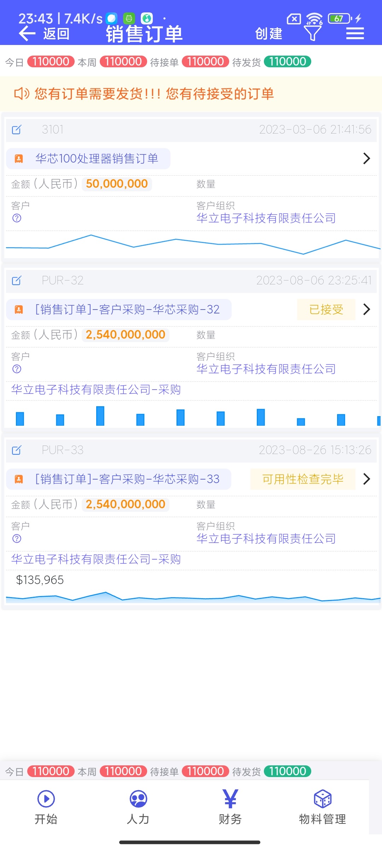Image resolution: width=382 pixels, height=850 pixels.
Task: Expand order PUR-33 details chevron
Action: point(366,479)
